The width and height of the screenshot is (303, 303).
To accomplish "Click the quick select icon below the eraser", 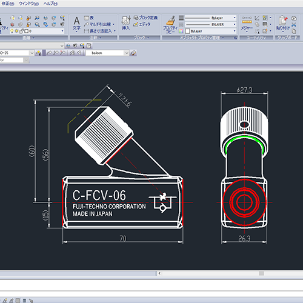I will point(257,31).
